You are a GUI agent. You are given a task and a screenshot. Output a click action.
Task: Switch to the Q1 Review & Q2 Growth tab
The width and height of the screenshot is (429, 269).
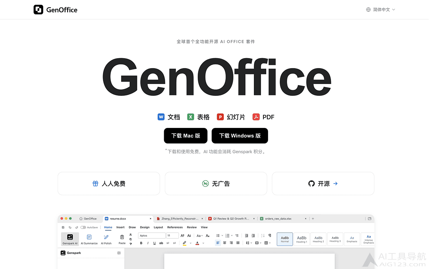pos(231,219)
